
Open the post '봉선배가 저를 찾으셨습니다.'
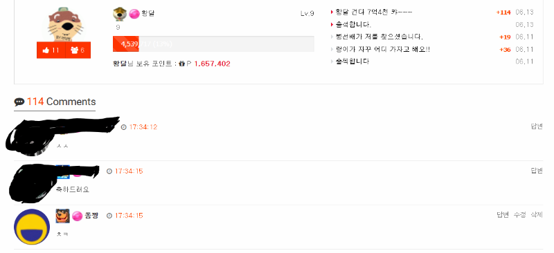pos(379,37)
